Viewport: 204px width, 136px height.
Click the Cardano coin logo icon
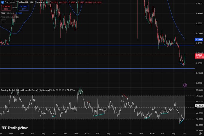click(x=2, y=2)
